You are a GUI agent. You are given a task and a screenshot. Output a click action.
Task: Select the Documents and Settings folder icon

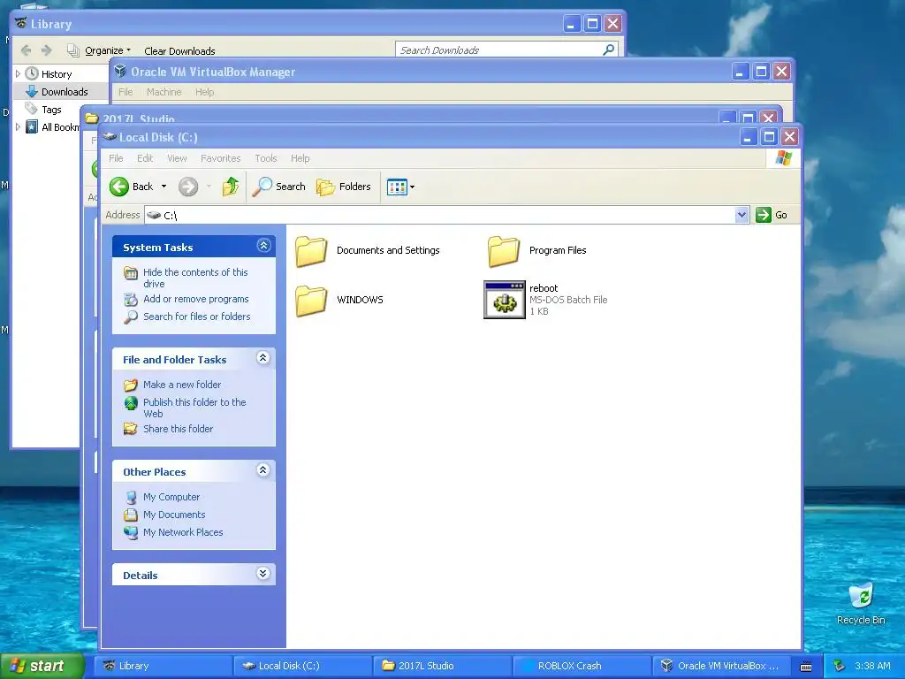pyautogui.click(x=312, y=251)
